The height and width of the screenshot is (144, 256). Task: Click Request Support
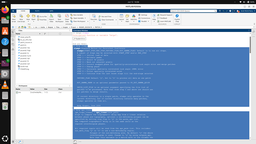[165, 15]
